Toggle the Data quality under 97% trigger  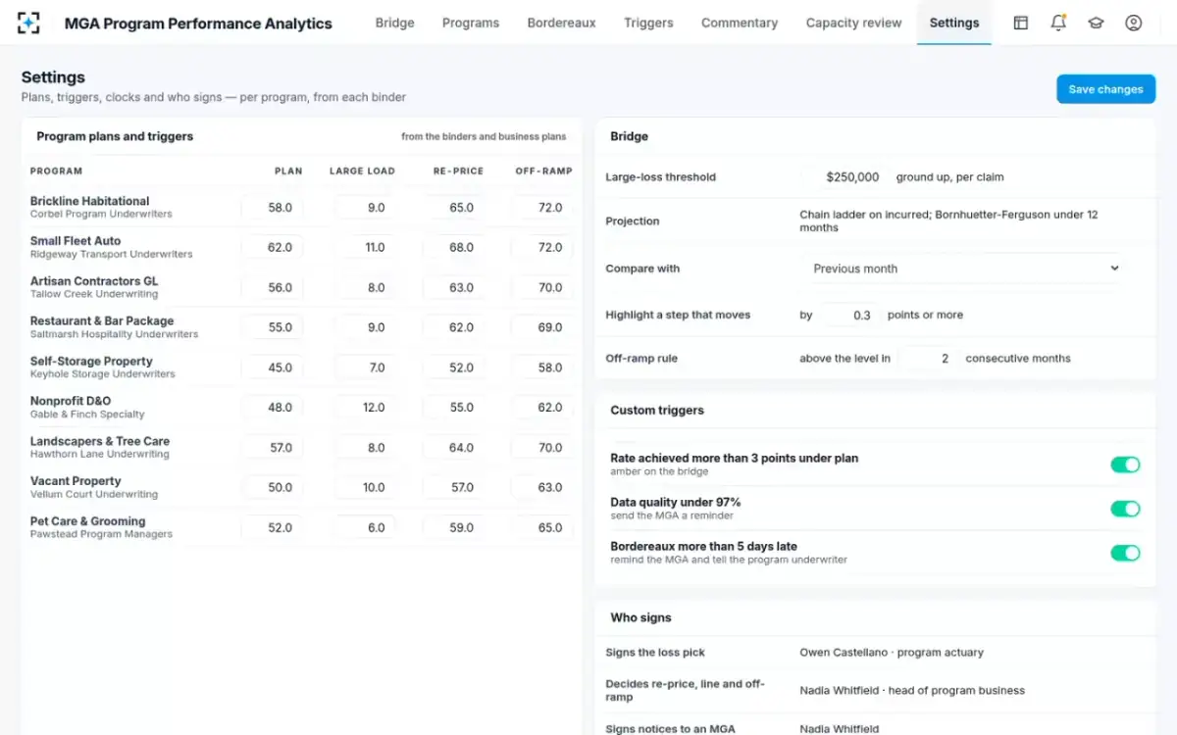pyautogui.click(x=1125, y=509)
